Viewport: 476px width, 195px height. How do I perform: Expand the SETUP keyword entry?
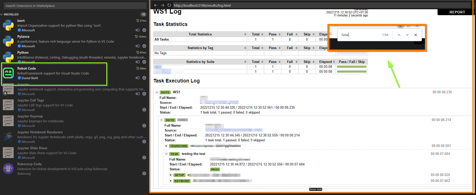click(x=170, y=175)
